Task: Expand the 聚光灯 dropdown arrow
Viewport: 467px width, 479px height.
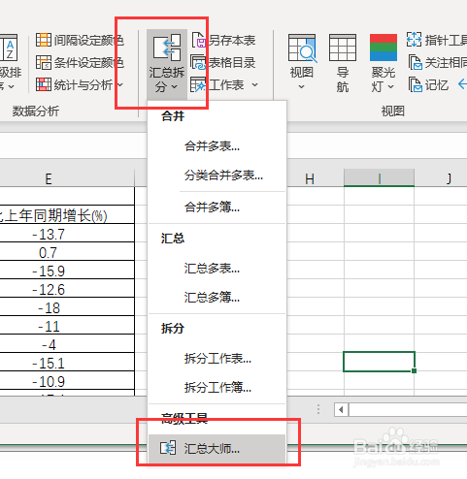Action: click(x=390, y=87)
